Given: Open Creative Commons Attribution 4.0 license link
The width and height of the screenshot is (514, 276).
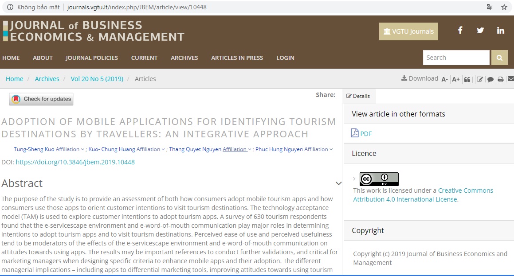Looking at the screenshot, I should pyautogui.click(x=423, y=195).
